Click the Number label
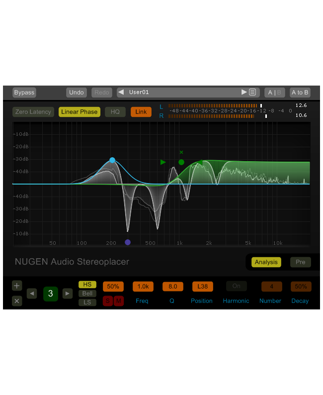This screenshot has width=323, height=395. coord(270,301)
